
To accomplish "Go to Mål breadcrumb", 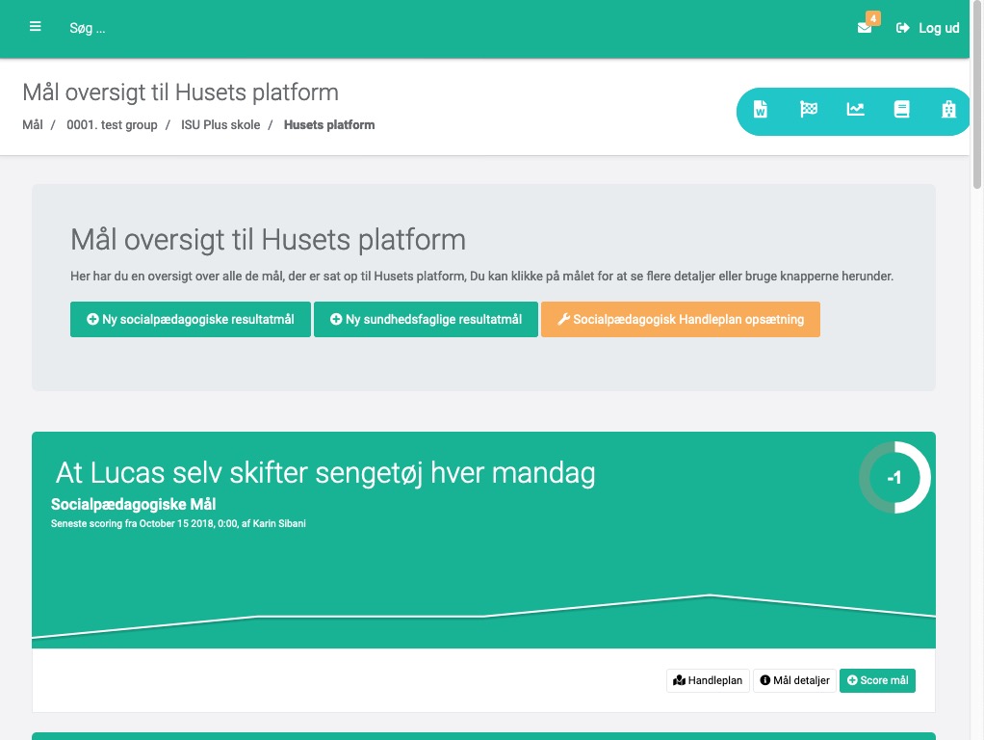I will coord(33,125).
